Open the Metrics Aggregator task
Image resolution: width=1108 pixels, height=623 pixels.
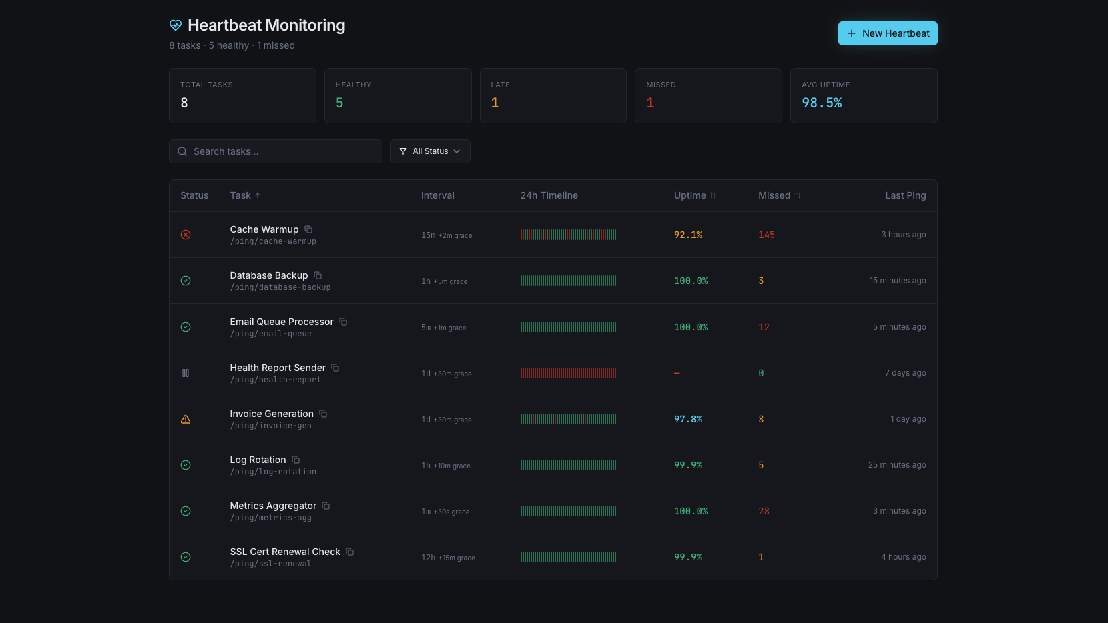[273, 506]
